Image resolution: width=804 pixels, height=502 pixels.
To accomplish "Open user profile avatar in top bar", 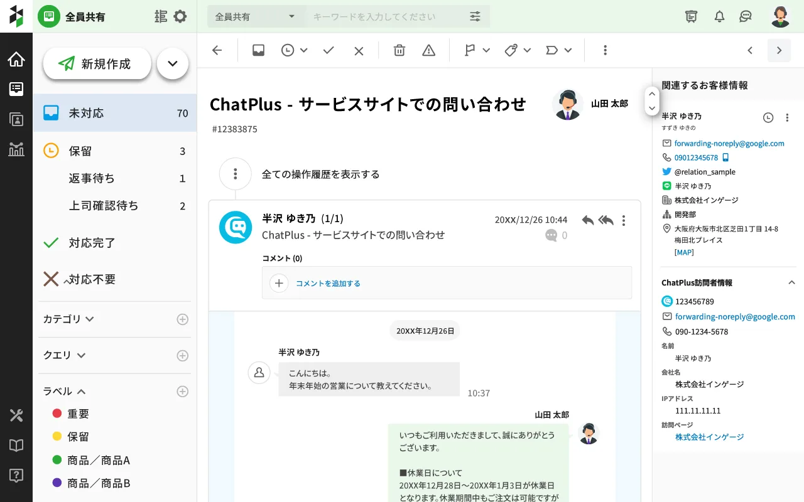I will tap(780, 16).
